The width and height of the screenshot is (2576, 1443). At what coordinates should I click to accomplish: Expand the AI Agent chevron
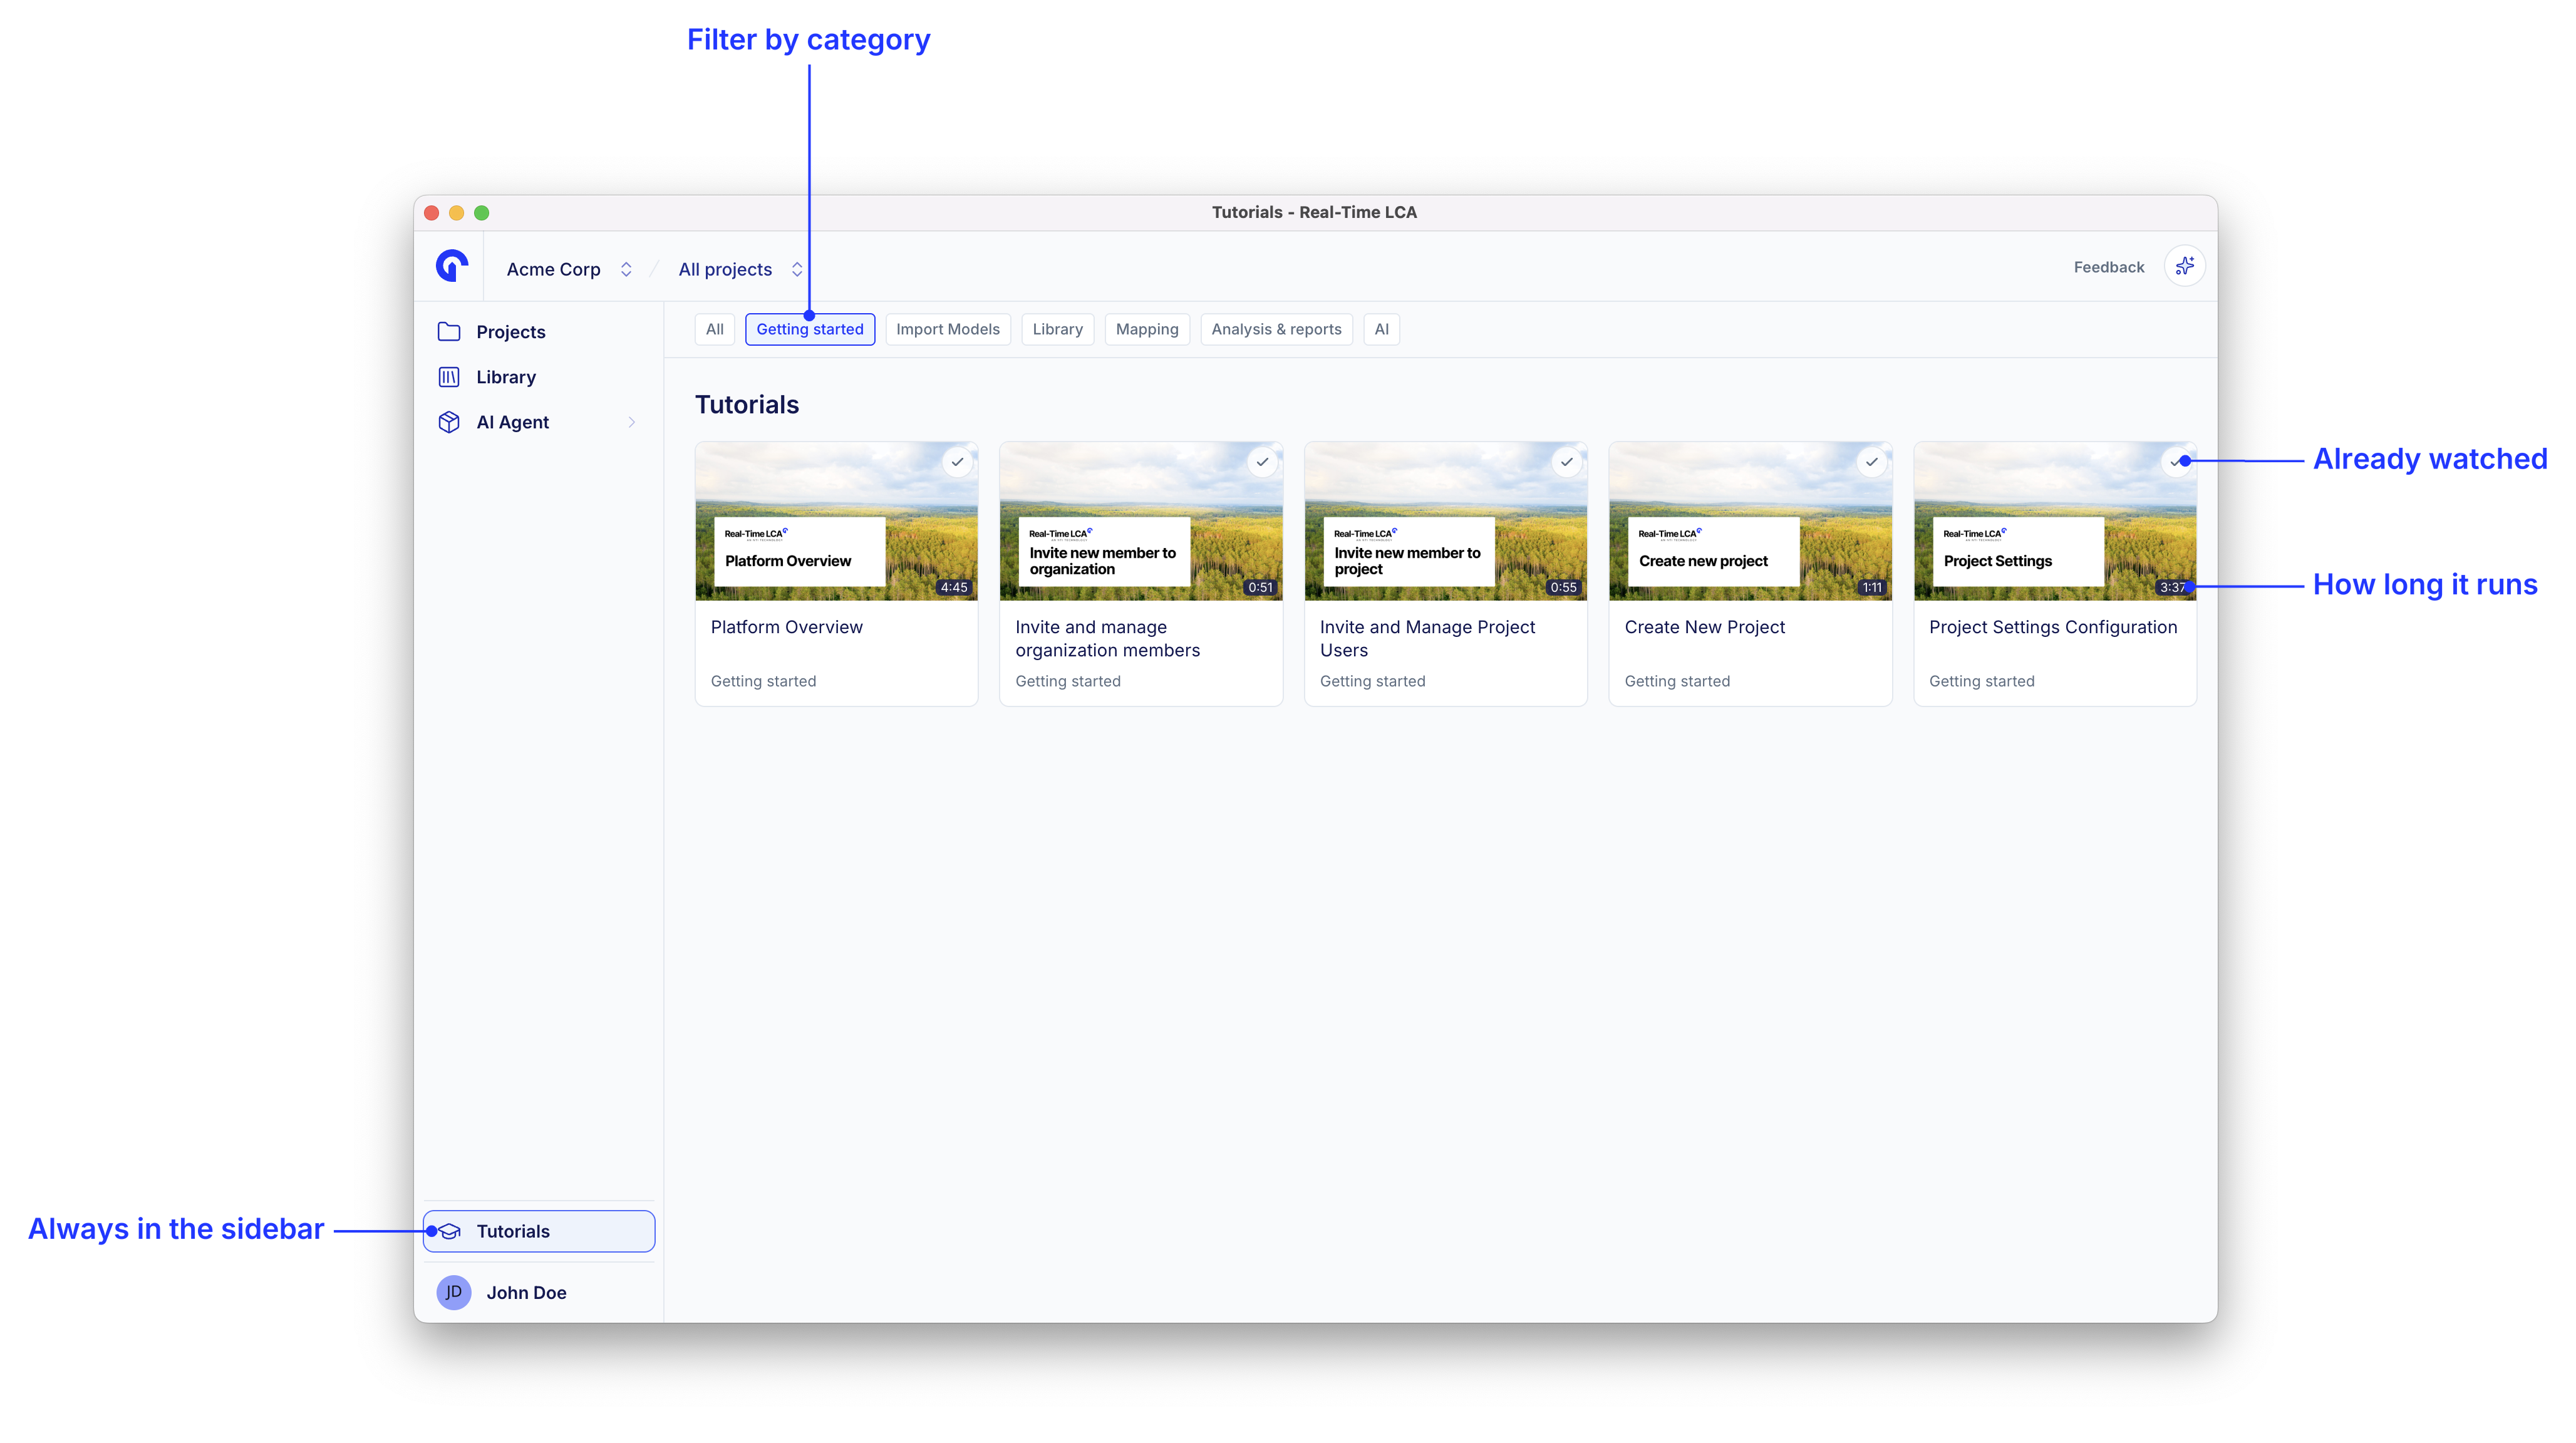click(x=632, y=422)
